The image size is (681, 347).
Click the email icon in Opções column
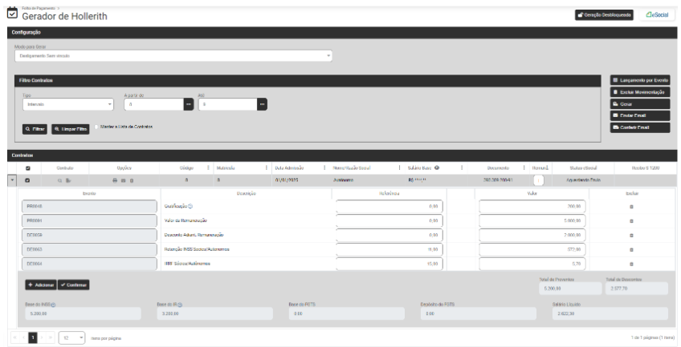[x=124, y=180]
